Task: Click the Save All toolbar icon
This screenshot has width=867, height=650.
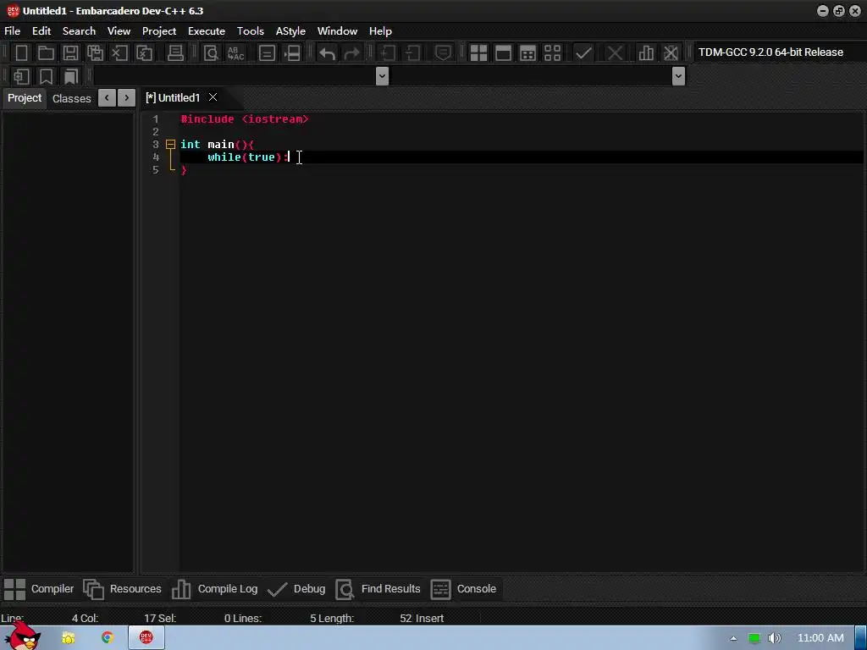Action: coord(95,53)
